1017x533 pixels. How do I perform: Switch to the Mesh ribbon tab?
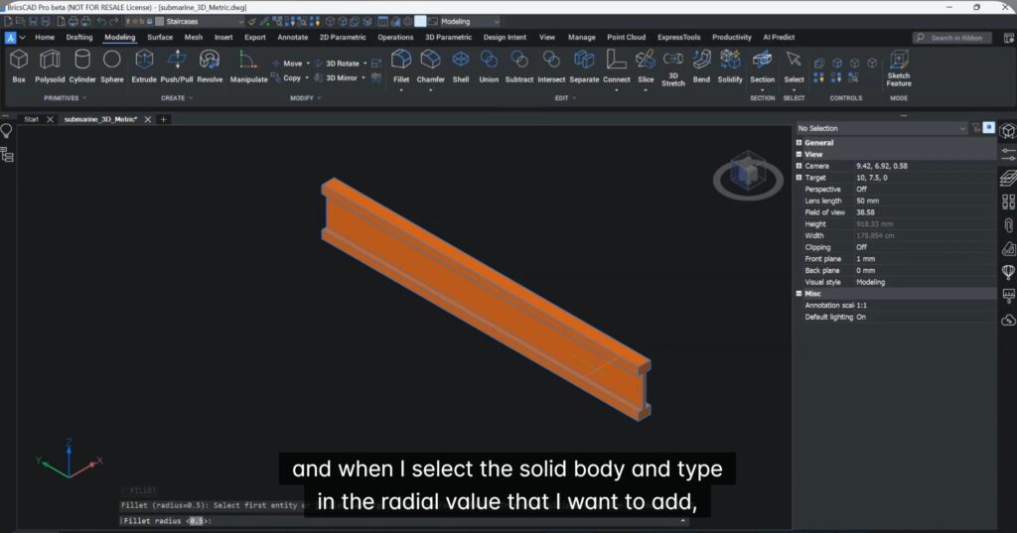(194, 38)
